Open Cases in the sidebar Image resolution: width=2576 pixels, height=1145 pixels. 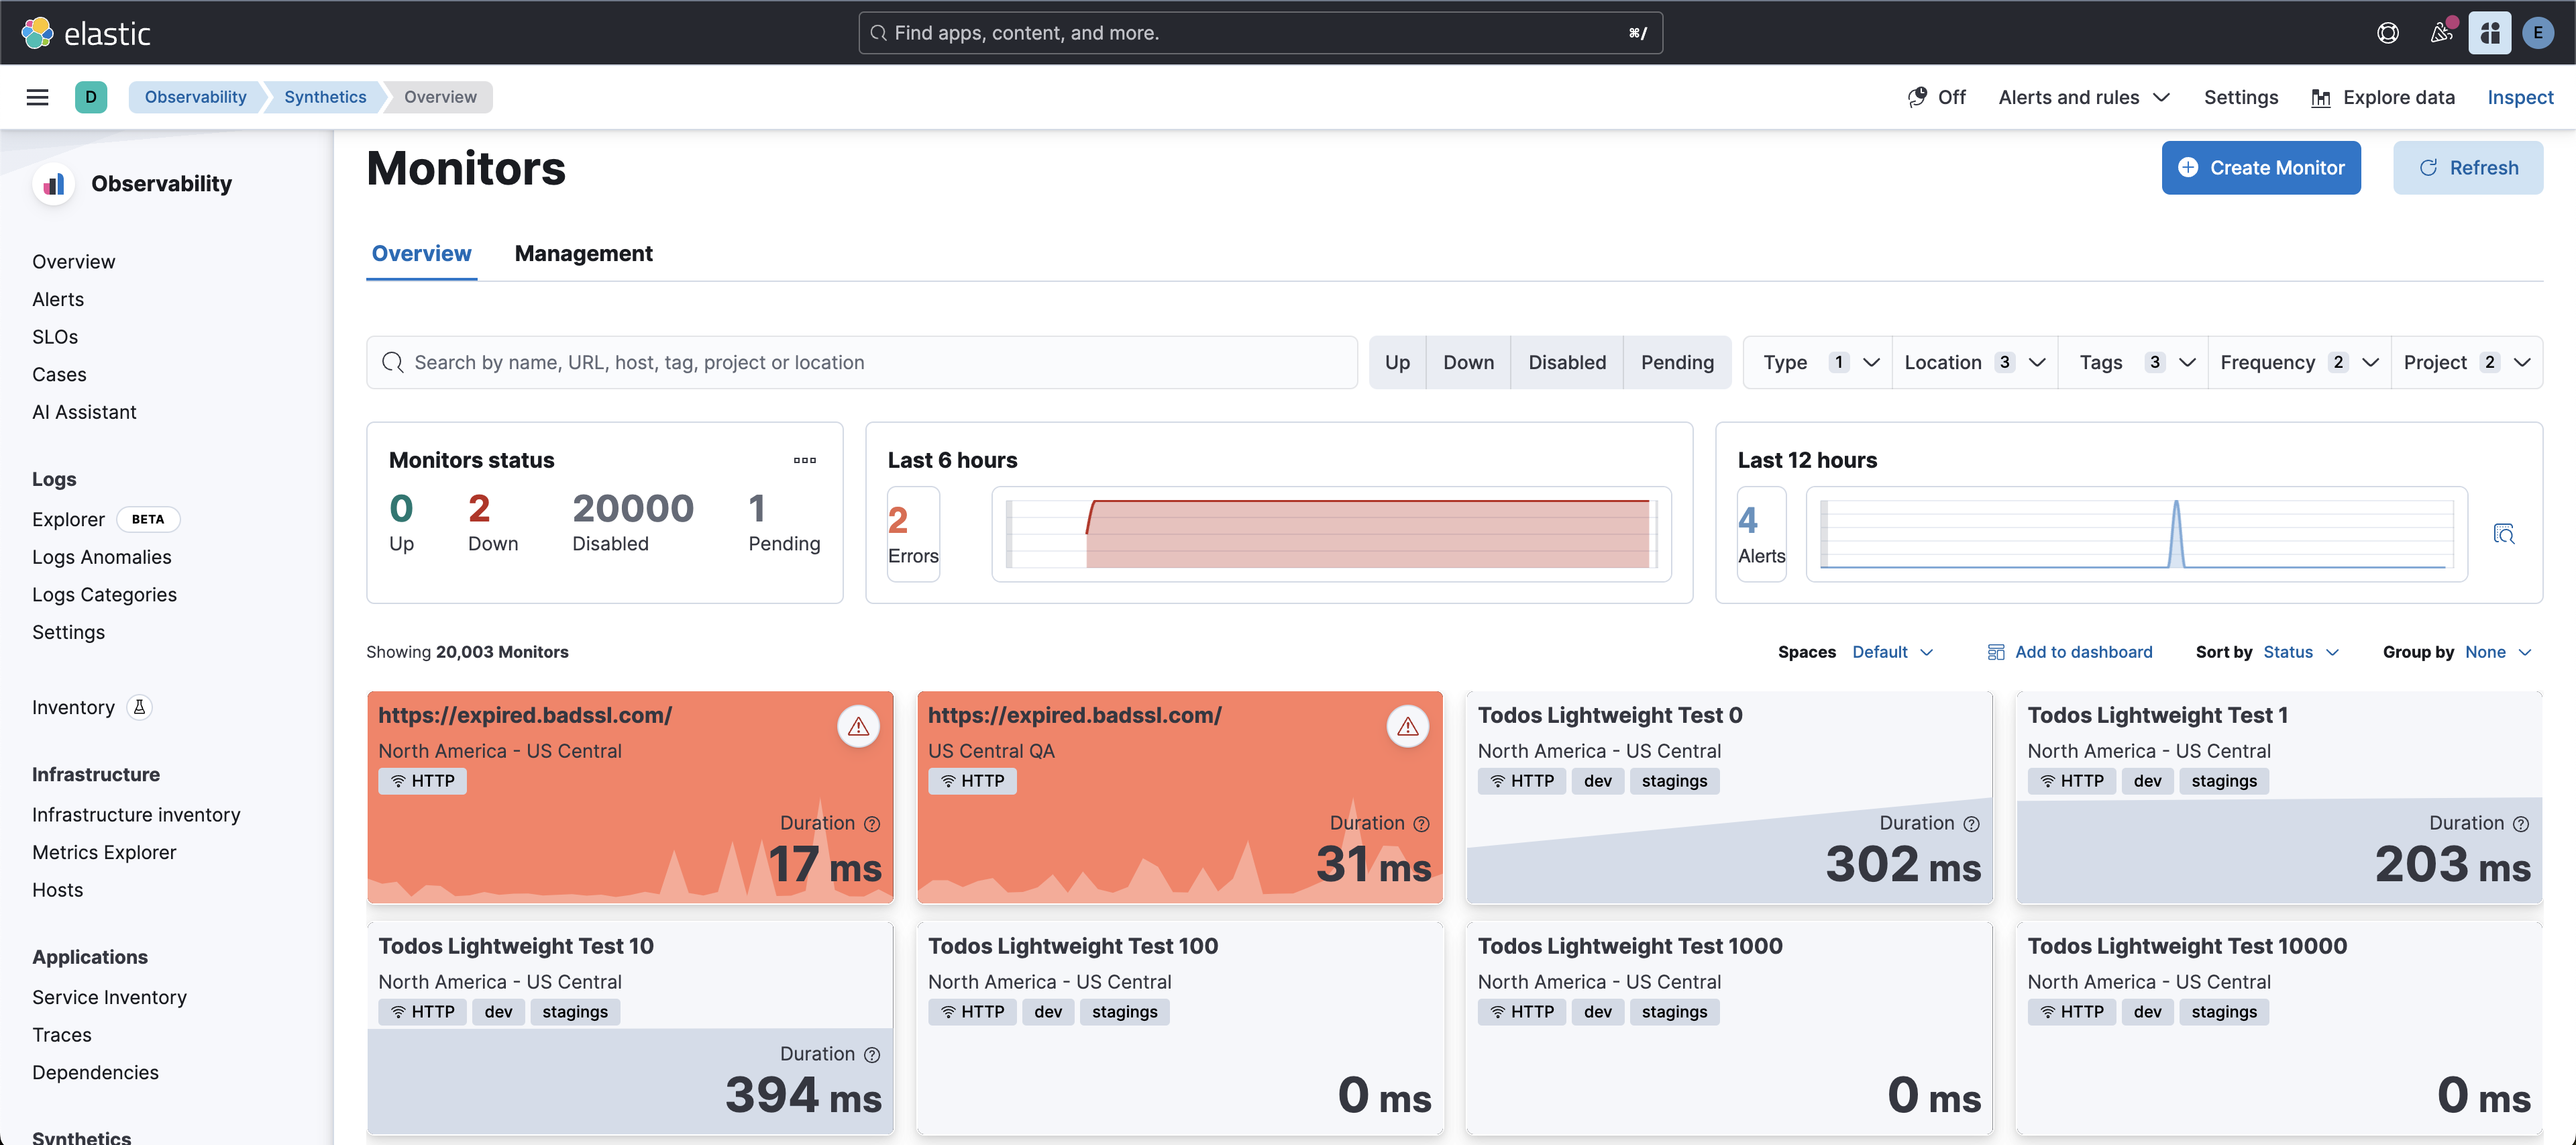59,375
